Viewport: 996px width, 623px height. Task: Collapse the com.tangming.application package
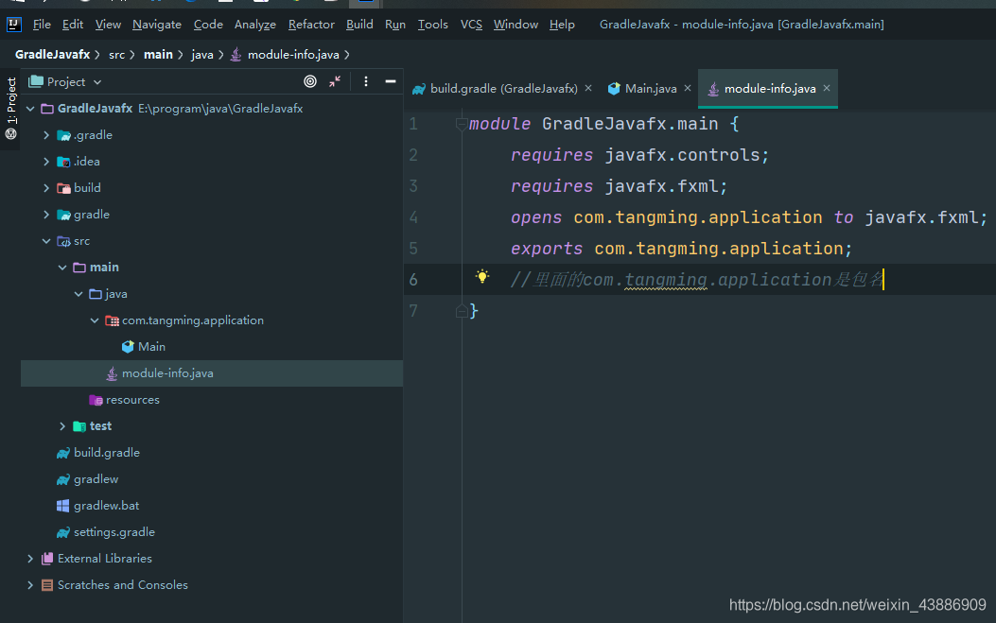[94, 320]
